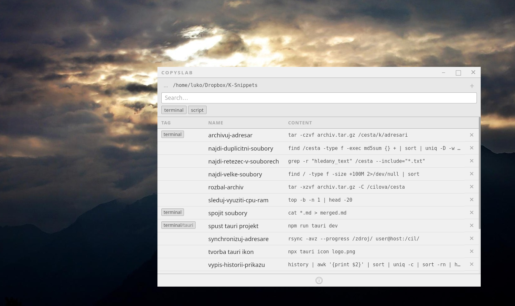This screenshot has height=306, width=515.
Task: Sort by the NAME column header
Action: point(216,123)
